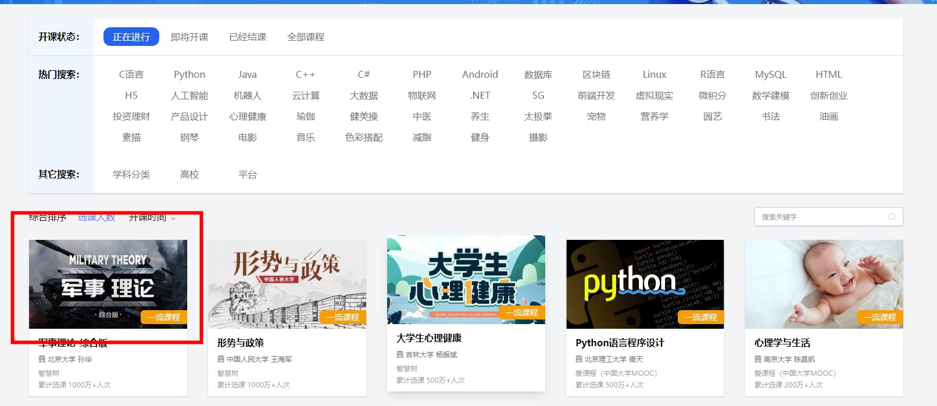The image size is (937, 406).
Task: Click the 搜索关键字 search input field
Action: point(828,217)
